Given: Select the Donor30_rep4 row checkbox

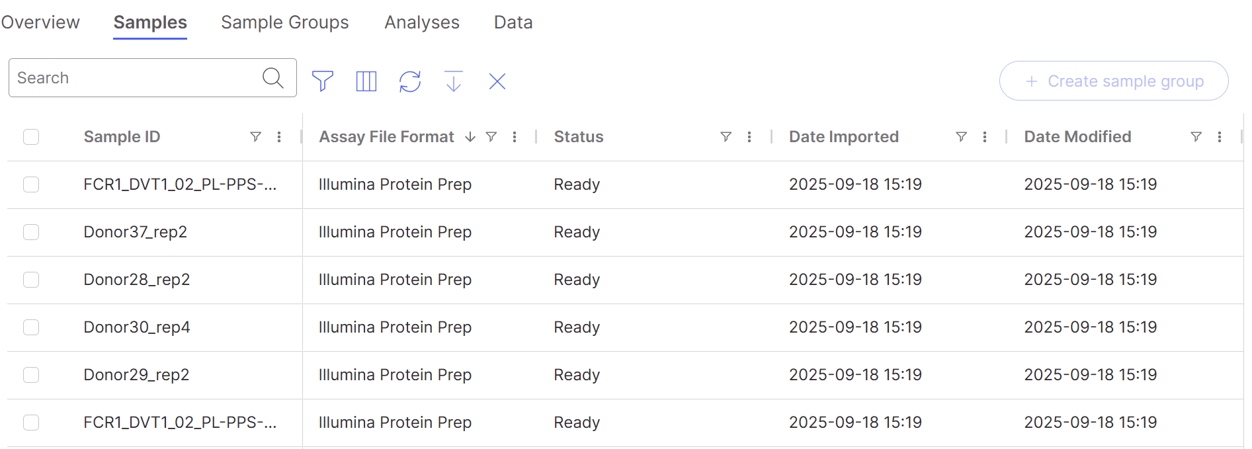Looking at the screenshot, I should point(31,327).
